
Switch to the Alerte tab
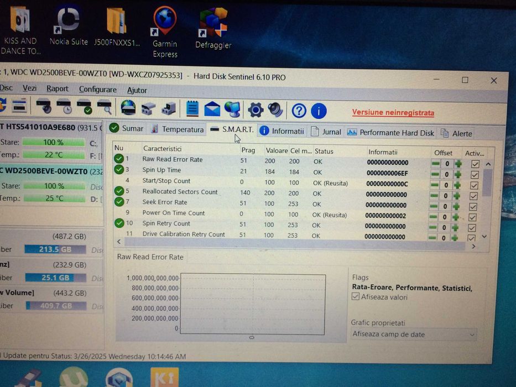coord(456,133)
